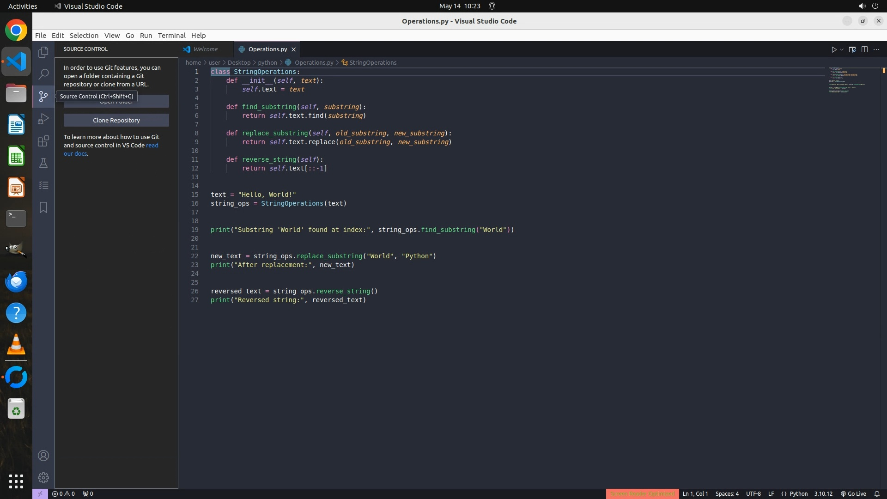Screen dimensions: 887x499
Task: Run Python file with play button
Action: tap(834, 49)
